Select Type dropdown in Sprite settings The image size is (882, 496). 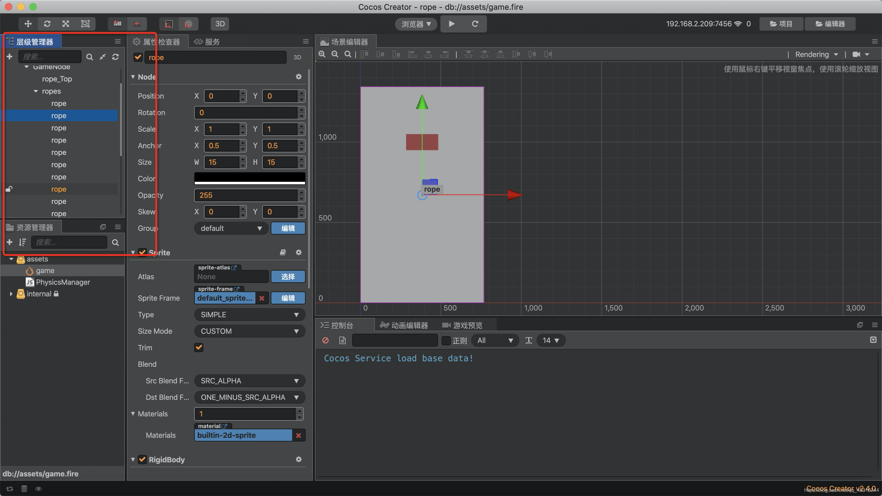(x=248, y=314)
